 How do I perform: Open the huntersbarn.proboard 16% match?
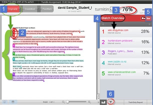(126, 42)
